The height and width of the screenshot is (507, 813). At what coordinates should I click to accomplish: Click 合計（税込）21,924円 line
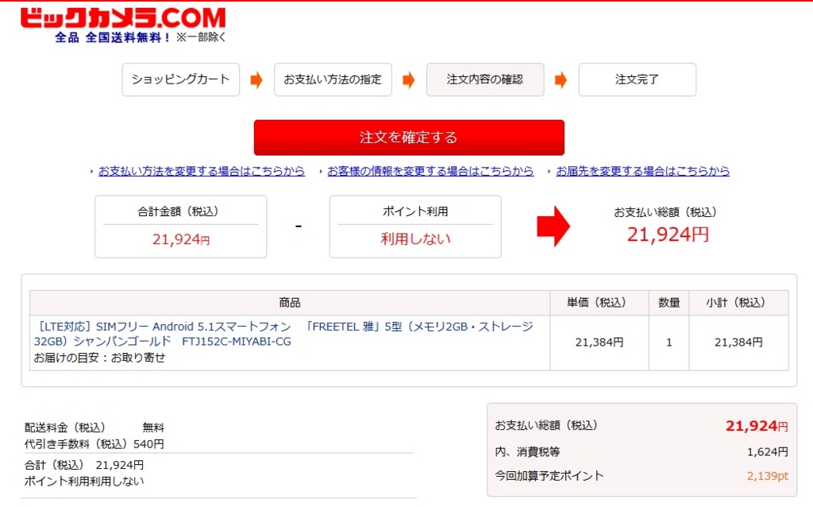84,465
